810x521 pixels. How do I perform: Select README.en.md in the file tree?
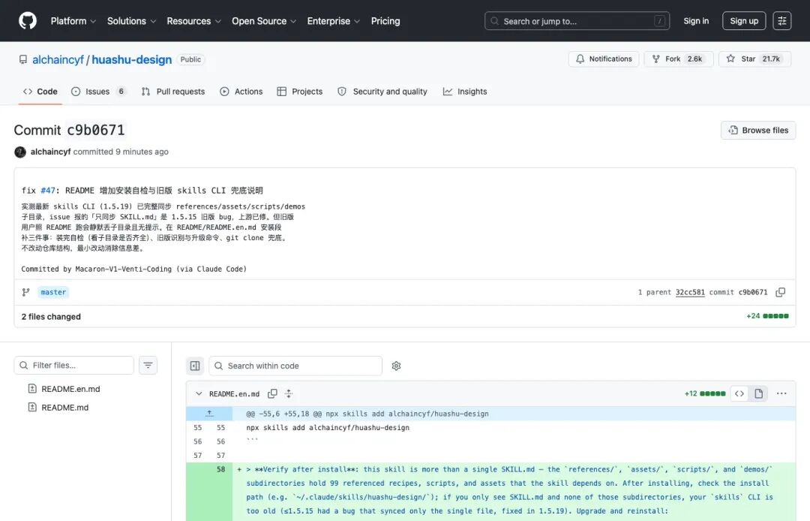click(x=70, y=389)
